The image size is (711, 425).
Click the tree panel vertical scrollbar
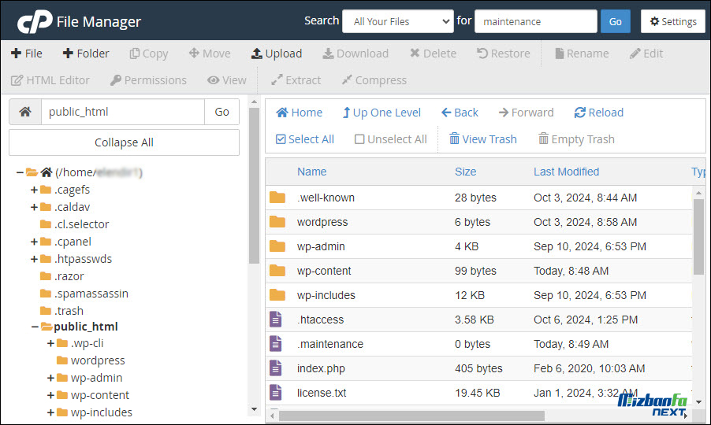[x=254, y=185]
